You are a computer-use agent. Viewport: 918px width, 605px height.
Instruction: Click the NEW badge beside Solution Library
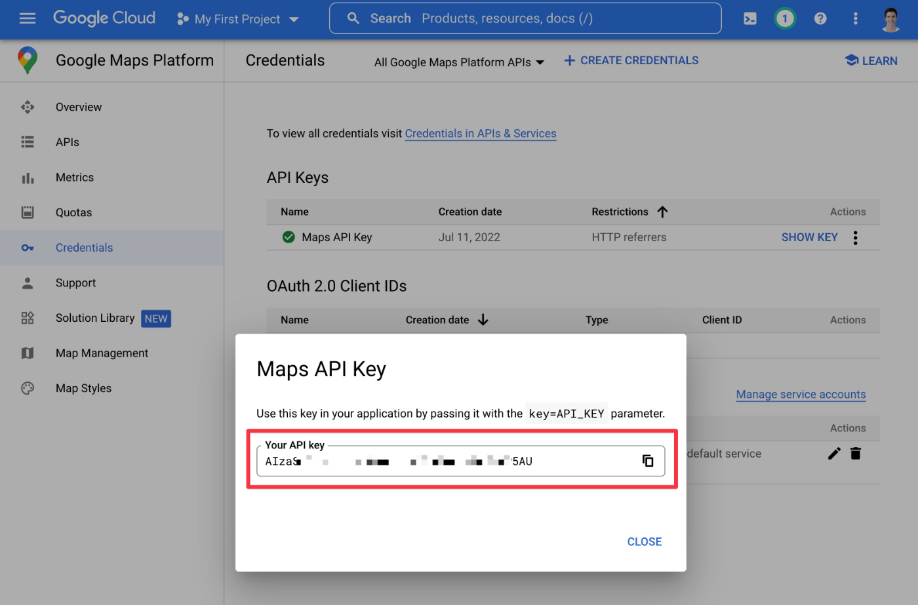[156, 319]
